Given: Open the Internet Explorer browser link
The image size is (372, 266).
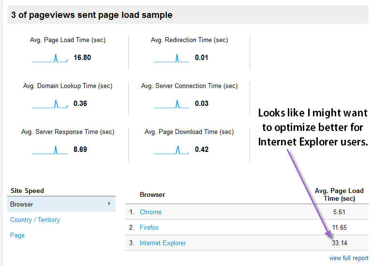Looking at the screenshot, I should click(163, 243).
